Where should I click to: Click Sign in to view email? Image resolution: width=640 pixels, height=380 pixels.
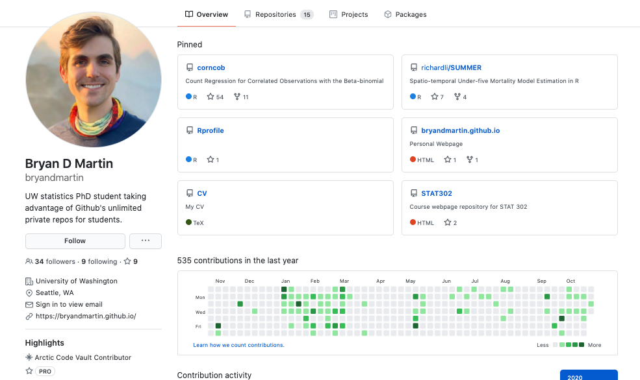click(69, 305)
